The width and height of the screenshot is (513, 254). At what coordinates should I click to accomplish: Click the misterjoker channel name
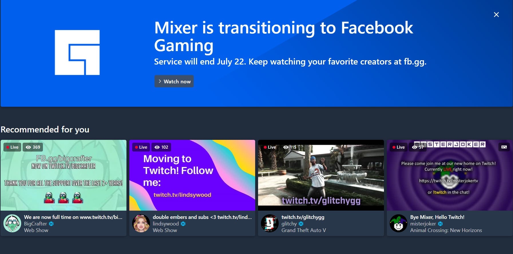(423, 224)
